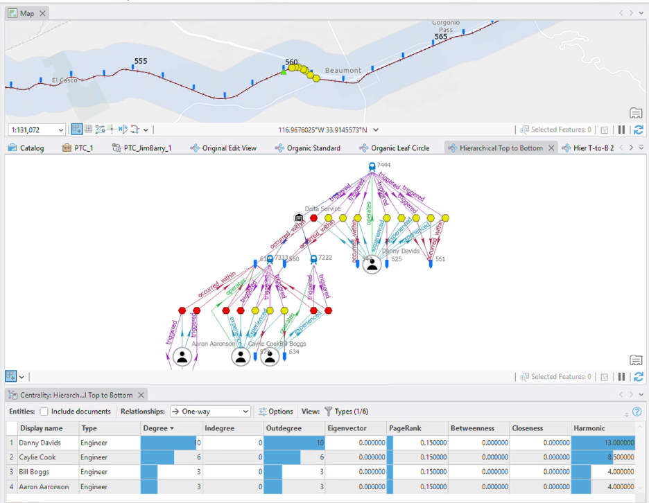This screenshot has height=503, width=649.
Task: Refresh the link chart view
Action: (639, 377)
